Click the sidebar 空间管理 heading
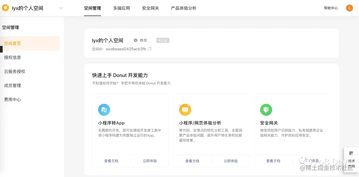 pos(11,28)
